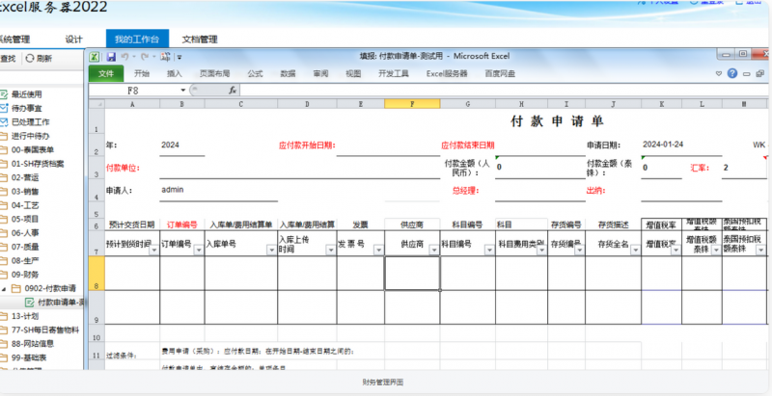This screenshot has width=772, height=396.
Task: Select 付款申请单 template tree item
Action: click(57, 302)
